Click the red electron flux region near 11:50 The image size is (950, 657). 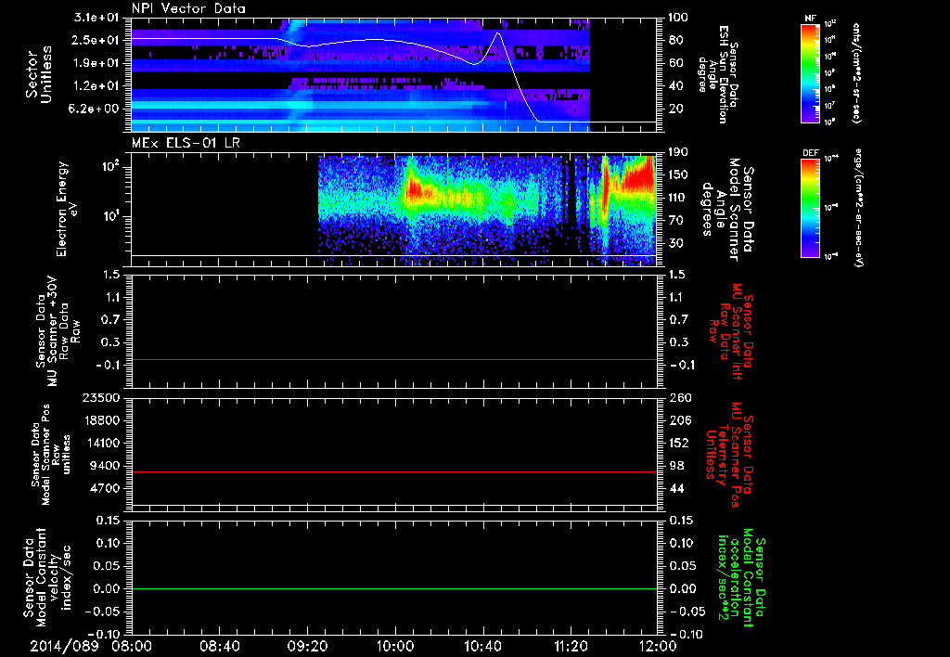(637, 177)
